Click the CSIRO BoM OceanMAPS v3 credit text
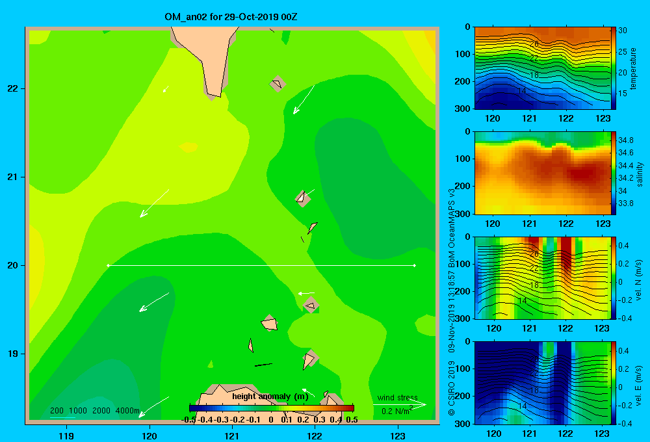The height and width of the screenshot is (442, 650). click(452, 302)
